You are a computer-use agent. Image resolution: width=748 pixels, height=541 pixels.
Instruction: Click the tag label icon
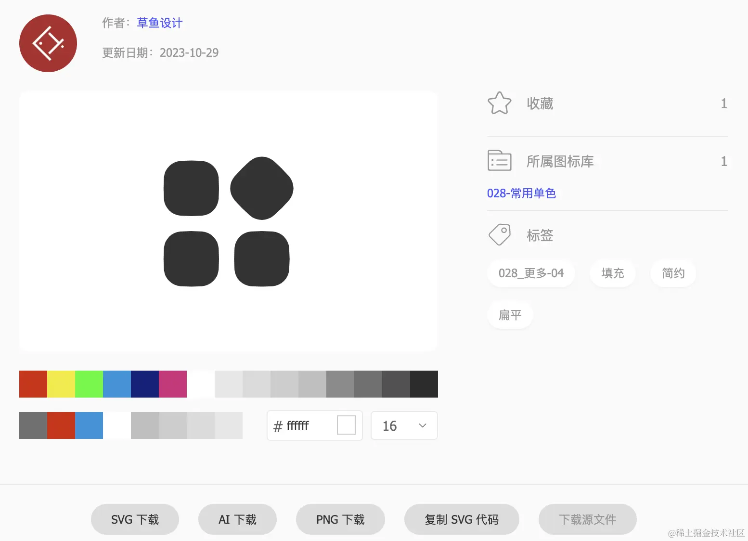499,234
